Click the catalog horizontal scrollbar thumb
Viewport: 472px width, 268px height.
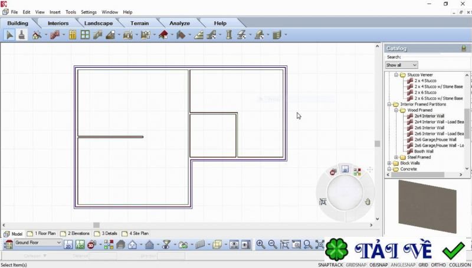point(418,174)
